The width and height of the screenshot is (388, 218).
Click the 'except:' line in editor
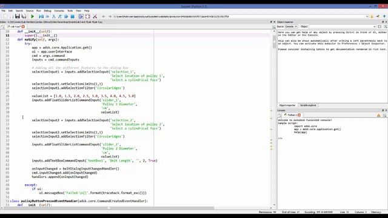pos(31,185)
